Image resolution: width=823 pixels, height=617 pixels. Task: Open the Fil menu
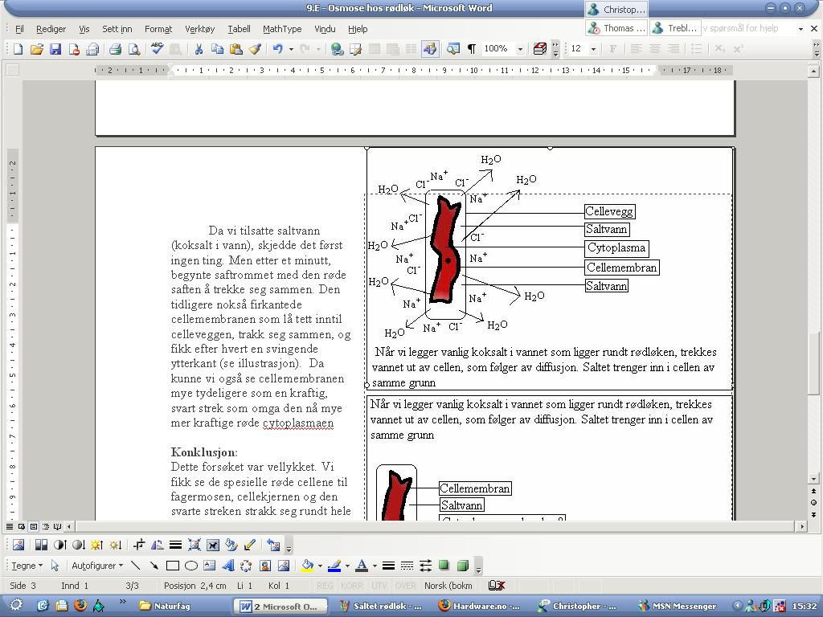pyautogui.click(x=19, y=29)
